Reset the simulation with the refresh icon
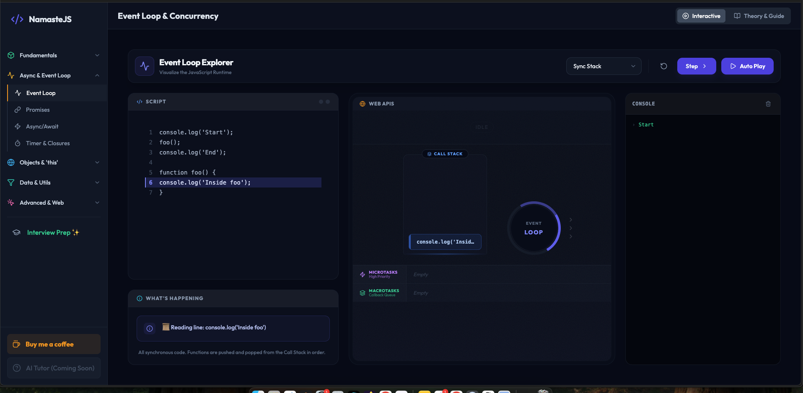The image size is (803, 393). 663,66
